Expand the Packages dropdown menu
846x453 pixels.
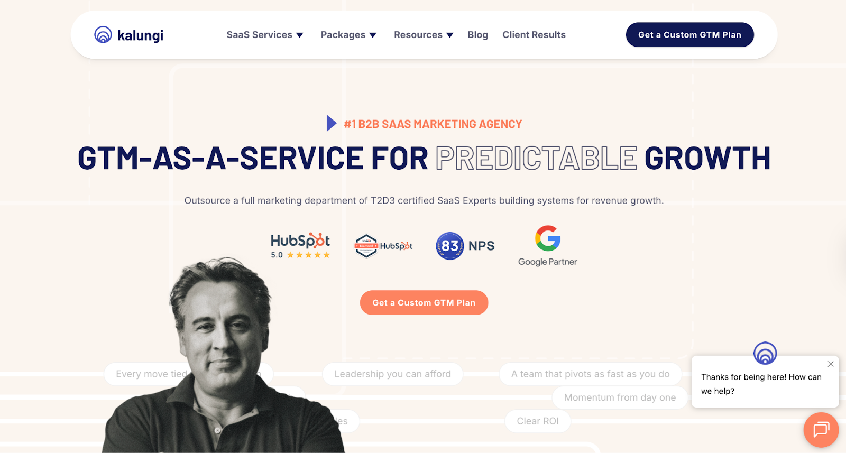pos(348,35)
